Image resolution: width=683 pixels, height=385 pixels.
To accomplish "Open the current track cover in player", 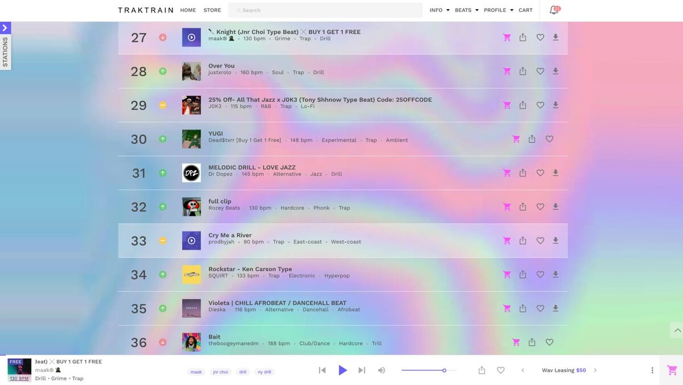I will click(x=19, y=370).
